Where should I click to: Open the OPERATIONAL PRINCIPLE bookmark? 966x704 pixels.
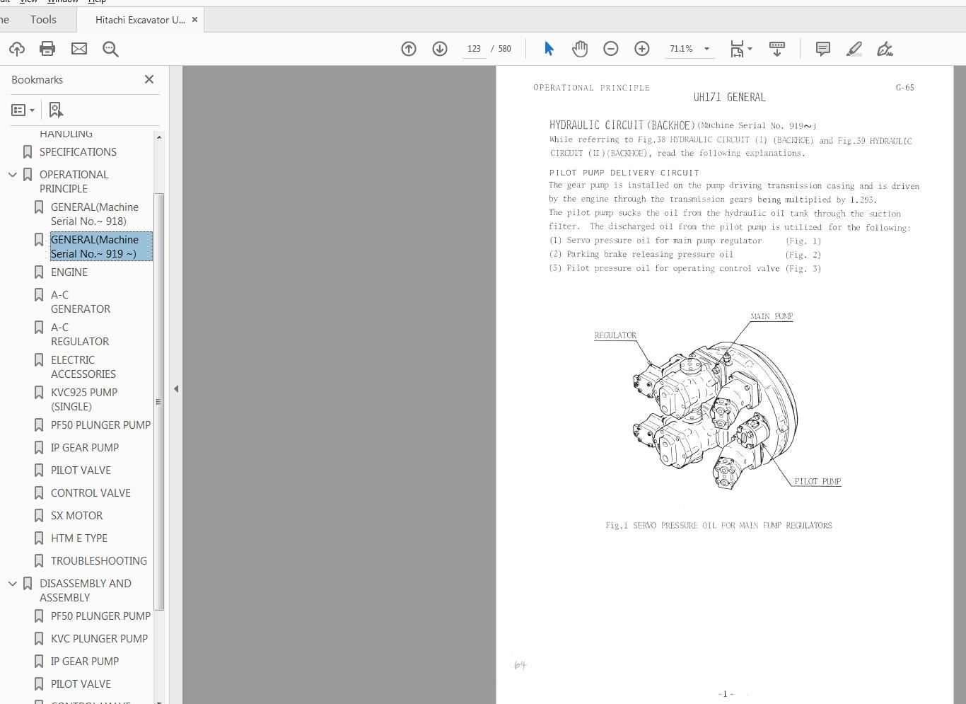74,181
